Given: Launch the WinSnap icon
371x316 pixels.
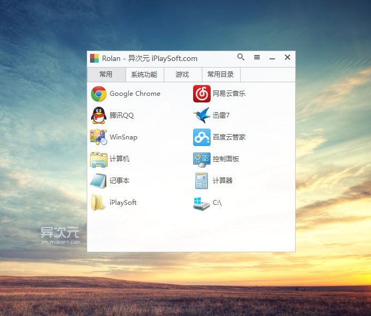Looking at the screenshot, I should [98, 137].
